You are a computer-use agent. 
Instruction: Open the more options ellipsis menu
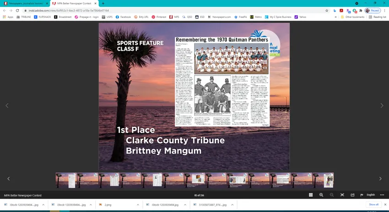(382, 195)
